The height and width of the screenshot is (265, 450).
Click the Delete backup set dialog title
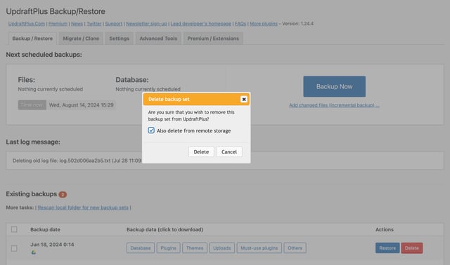click(x=169, y=100)
